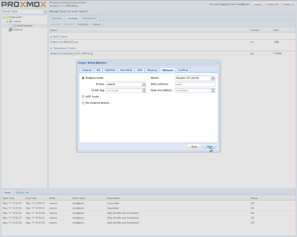Select the Stop all VMs and Containers task

[148, 218]
